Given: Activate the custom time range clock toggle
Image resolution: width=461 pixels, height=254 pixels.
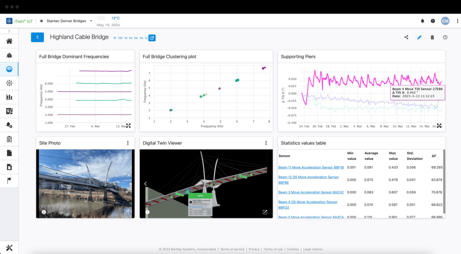Looking at the screenshot, I should 152,38.
